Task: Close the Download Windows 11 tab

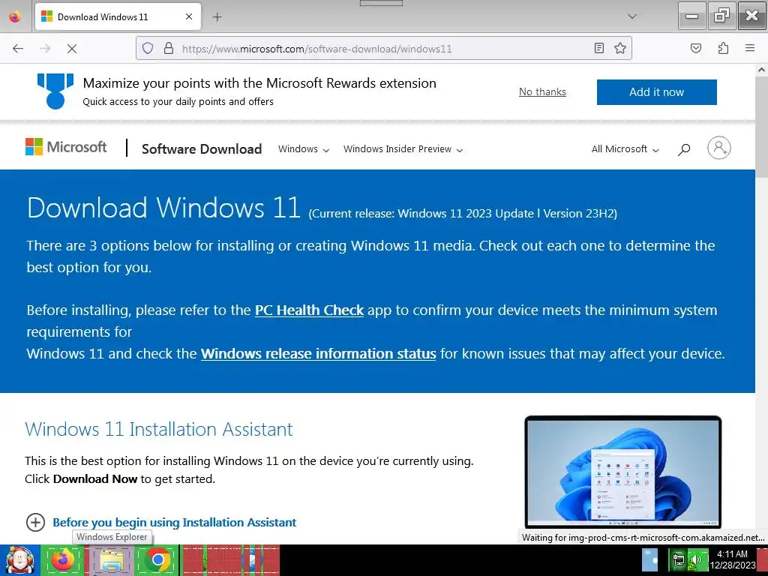Action: pyautogui.click(x=189, y=16)
